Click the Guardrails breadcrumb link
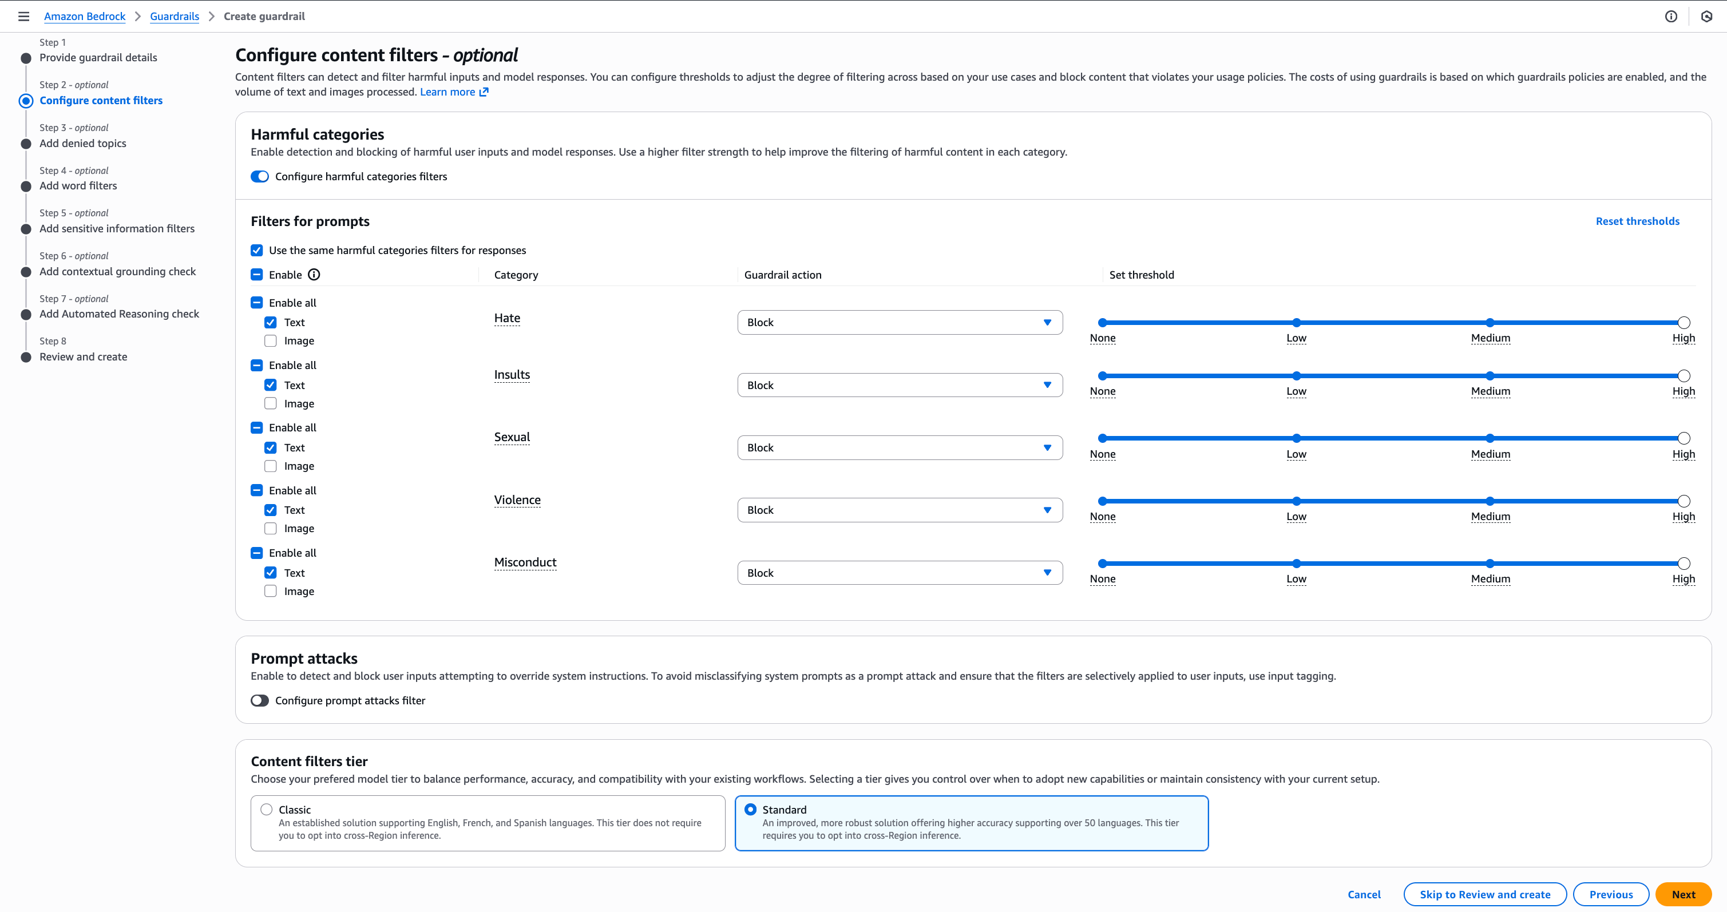 click(175, 16)
